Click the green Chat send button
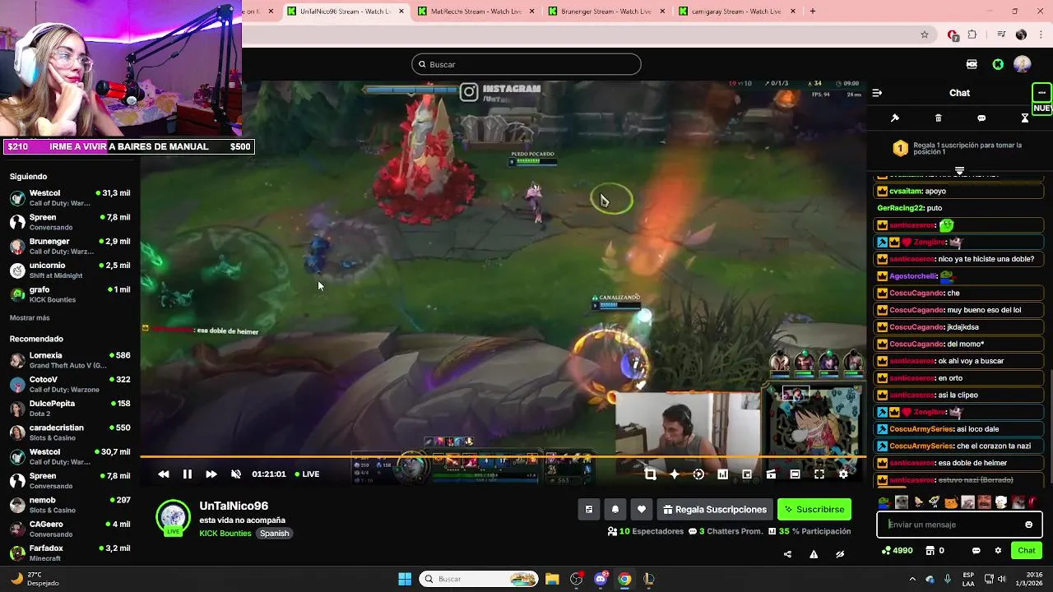Image resolution: width=1053 pixels, height=592 pixels. pos(1027,551)
